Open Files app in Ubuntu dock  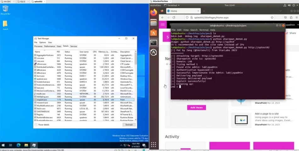(x=154, y=23)
